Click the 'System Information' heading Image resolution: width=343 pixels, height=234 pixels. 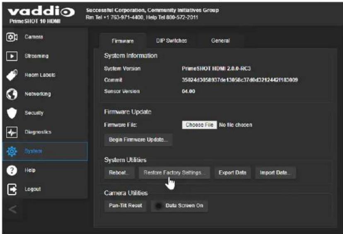click(x=130, y=55)
